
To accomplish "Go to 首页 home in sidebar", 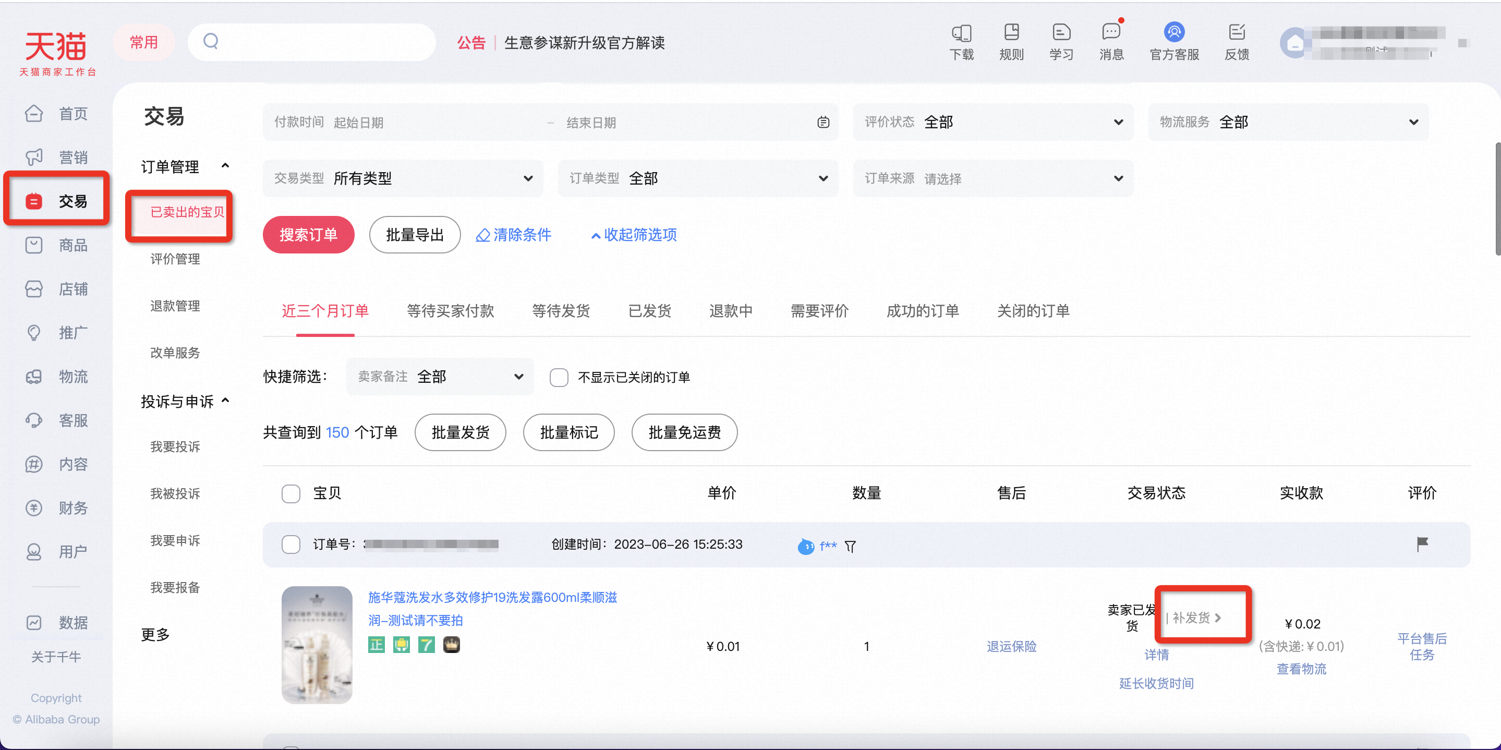I will [56, 114].
